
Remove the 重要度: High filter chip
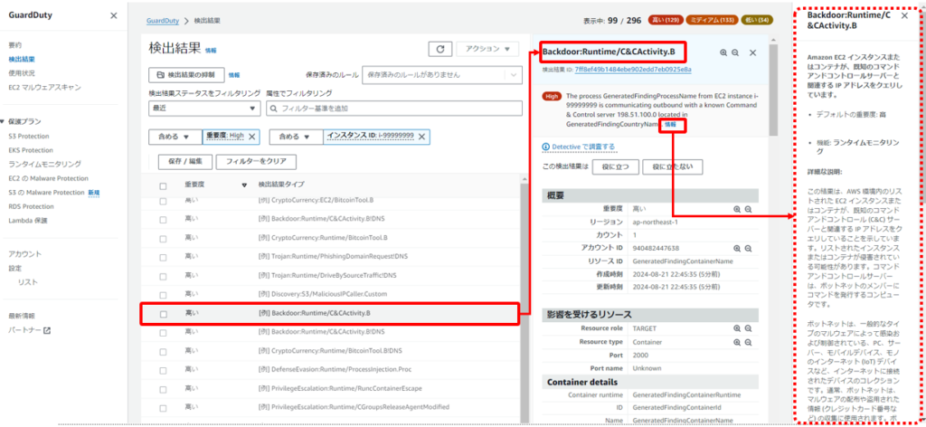coord(252,137)
